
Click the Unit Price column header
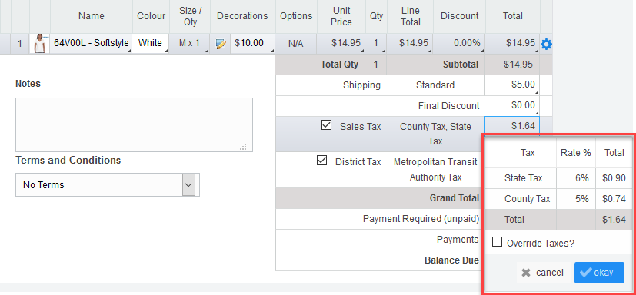click(x=341, y=16)
